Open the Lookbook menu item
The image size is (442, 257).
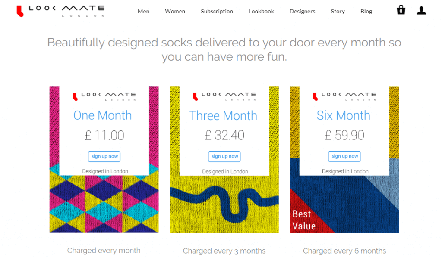coord(261,12)
